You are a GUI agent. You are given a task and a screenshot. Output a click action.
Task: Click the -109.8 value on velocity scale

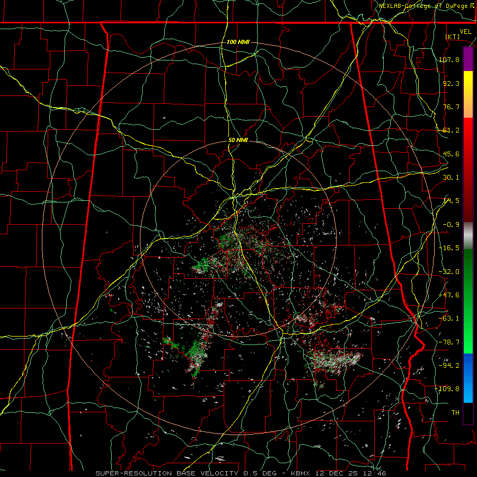[447, 389]
